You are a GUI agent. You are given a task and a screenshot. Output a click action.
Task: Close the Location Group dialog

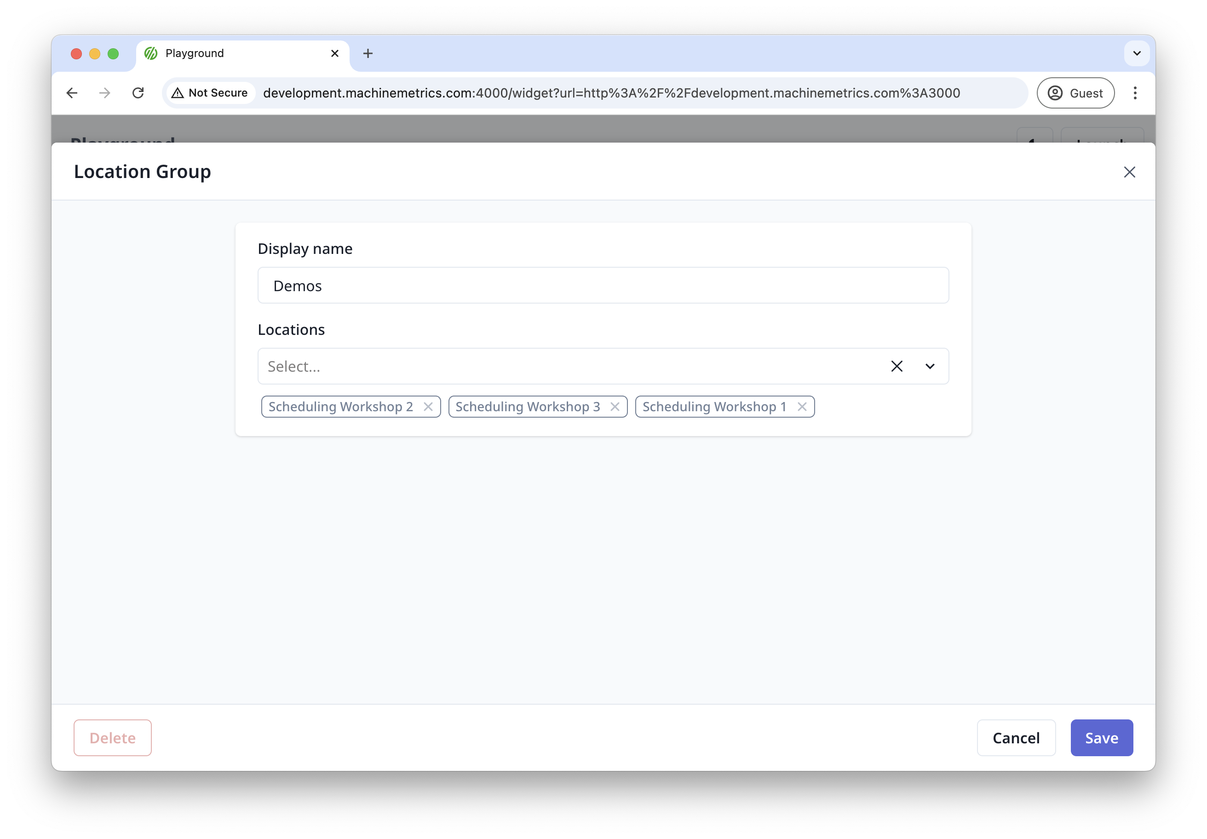(x=1129, y=172)
